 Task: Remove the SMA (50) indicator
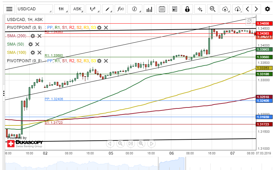37,44
